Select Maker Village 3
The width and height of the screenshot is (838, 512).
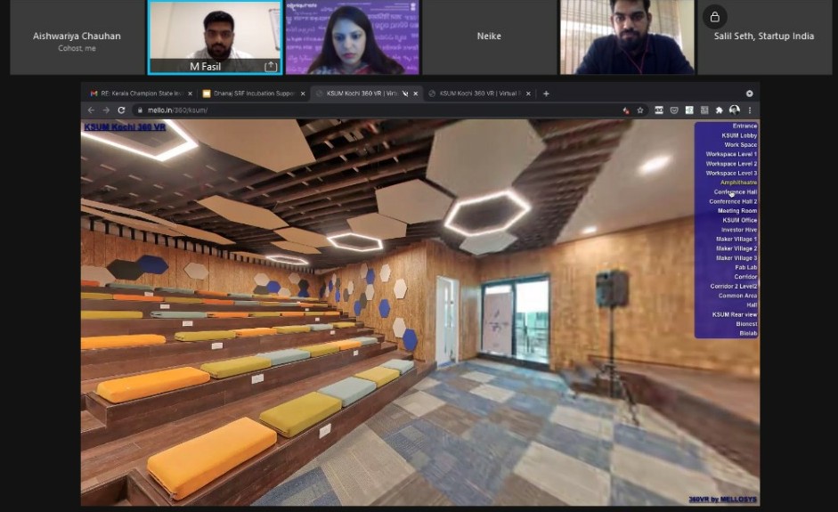736,258
